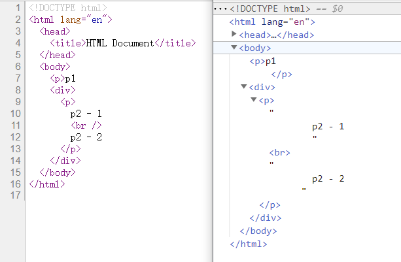
Task: Select the closing </body> tag in DOM tree
Action: pyautogui.click(x=258, y=231)
